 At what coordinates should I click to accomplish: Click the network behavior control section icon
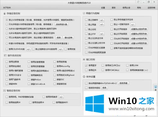point(84,13)
